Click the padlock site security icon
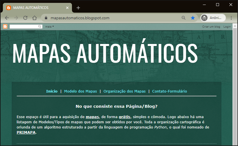238x146 pixels. 46,18
